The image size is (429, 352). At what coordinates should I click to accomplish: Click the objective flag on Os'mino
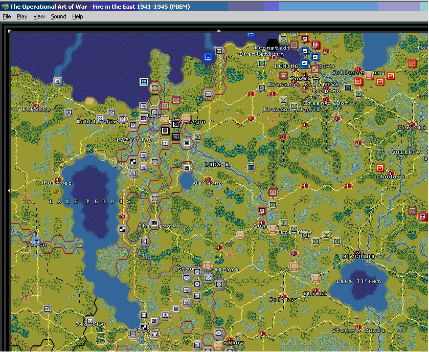[209, 180]
